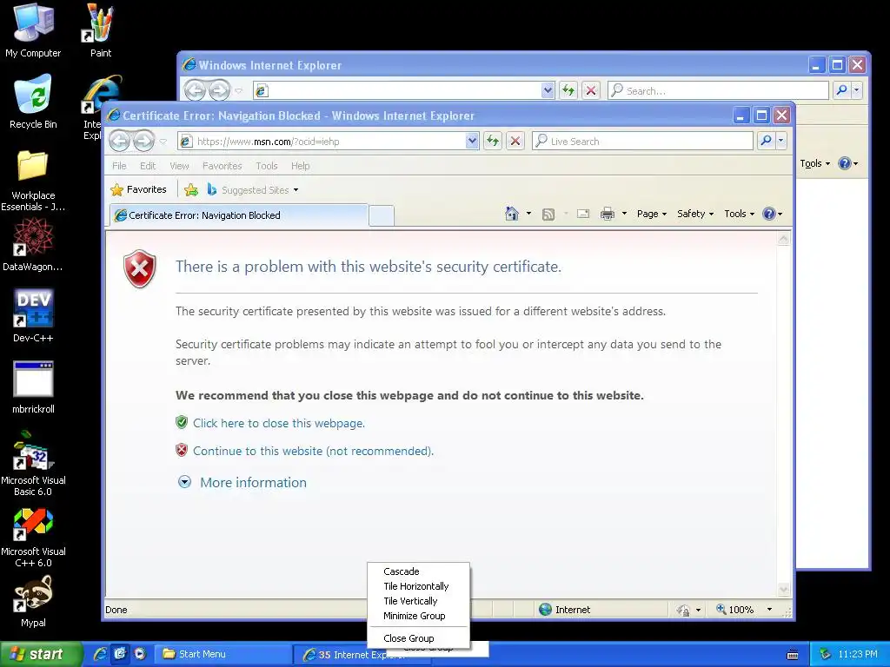Image resolution: width=890 pixels, height=667 pixels.
Task: Open zoom level 100% dropdown
Action: pyautogui.click(x=769, y=610)
